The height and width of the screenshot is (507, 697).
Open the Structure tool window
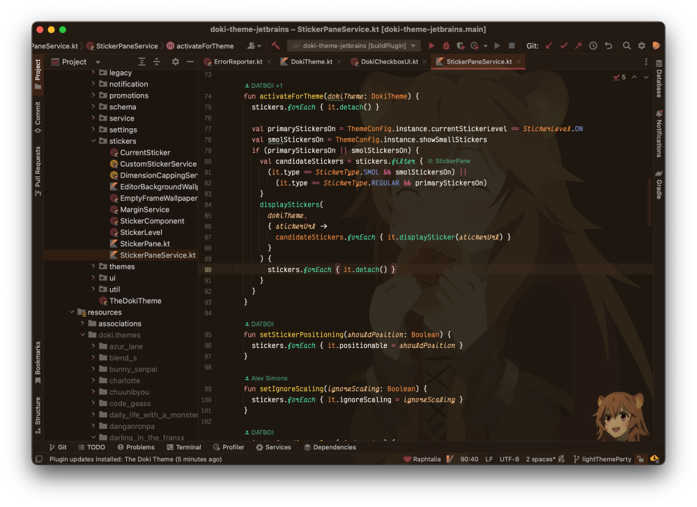point(38,415)
